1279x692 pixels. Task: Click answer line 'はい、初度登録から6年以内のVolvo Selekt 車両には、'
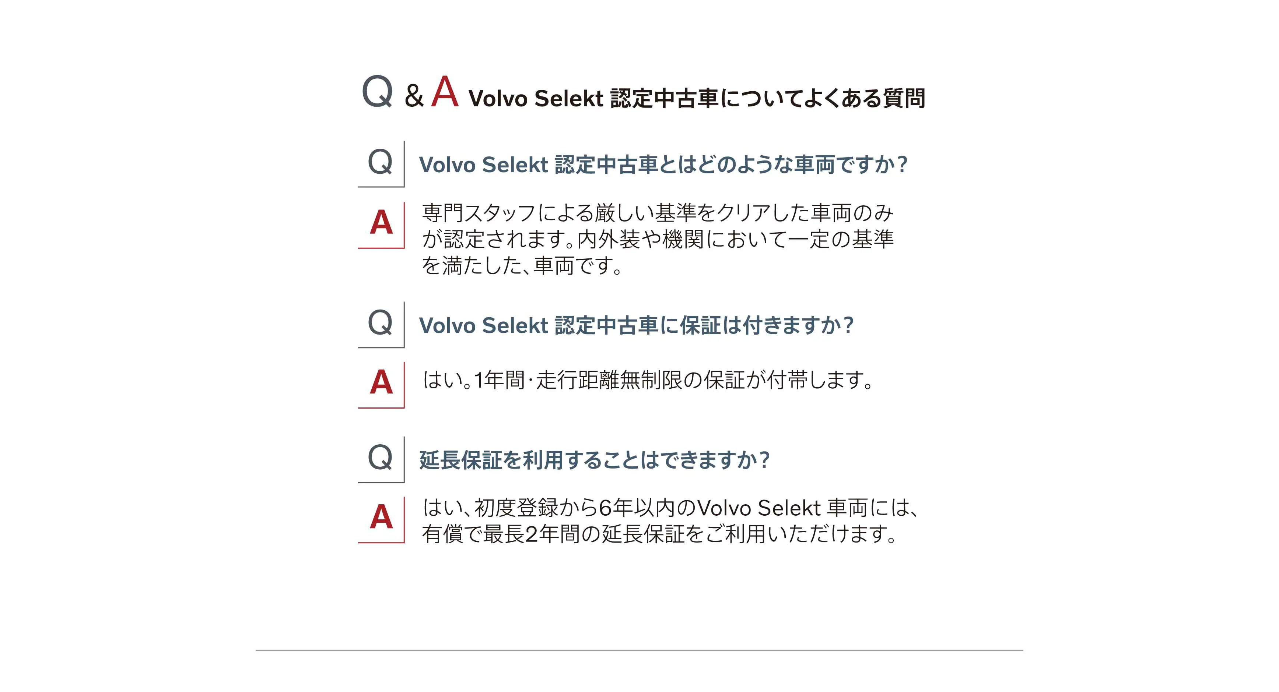(x=670, y=508)
